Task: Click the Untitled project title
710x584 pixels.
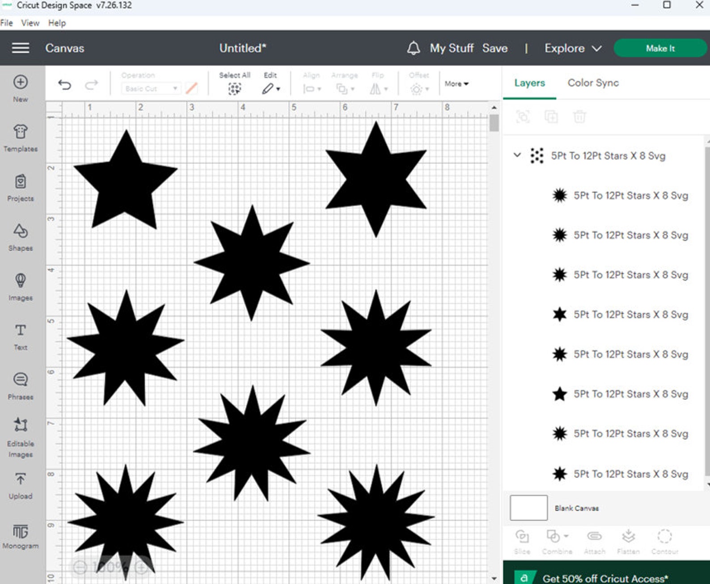Action: (x=243, y=48)
